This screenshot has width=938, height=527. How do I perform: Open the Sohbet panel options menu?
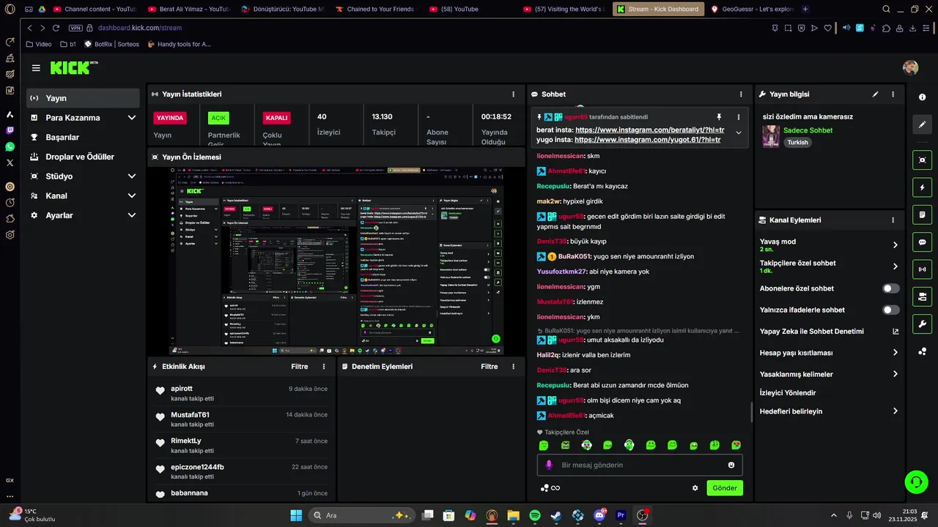pyautogui.click(x=741, y=94)
